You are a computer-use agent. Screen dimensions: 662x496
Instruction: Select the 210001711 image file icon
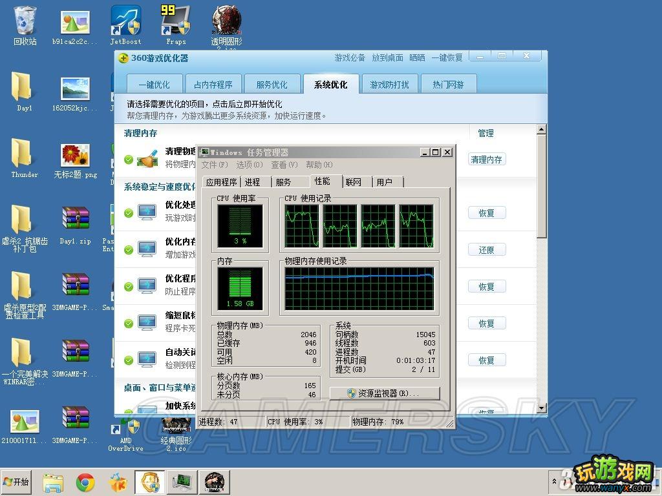click(25, 426)
